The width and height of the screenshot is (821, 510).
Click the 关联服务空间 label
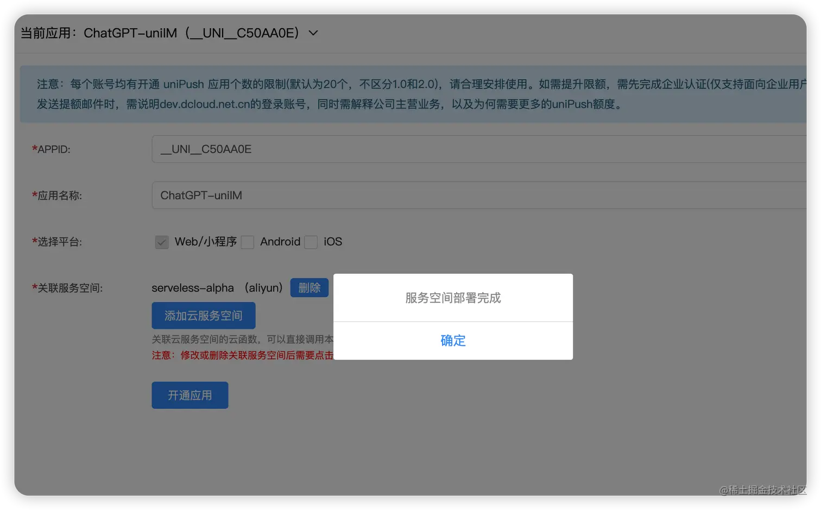pos(67,288)
